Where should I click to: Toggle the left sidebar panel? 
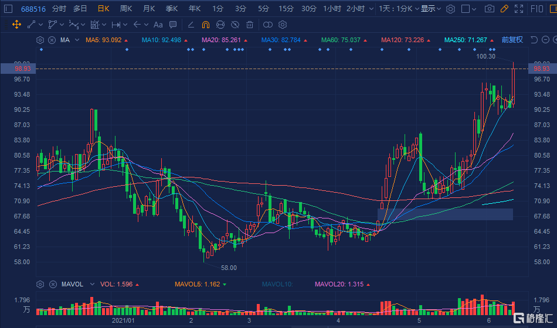tap(8, 9)
